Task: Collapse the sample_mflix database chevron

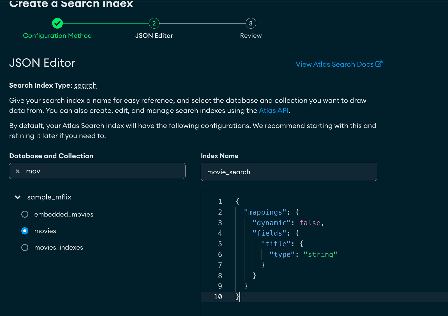Action: (18, 197)
